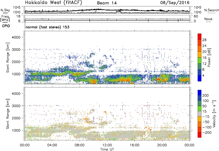Click the "Time UT" axis title
219x151 pixels.
click(107, 149)
